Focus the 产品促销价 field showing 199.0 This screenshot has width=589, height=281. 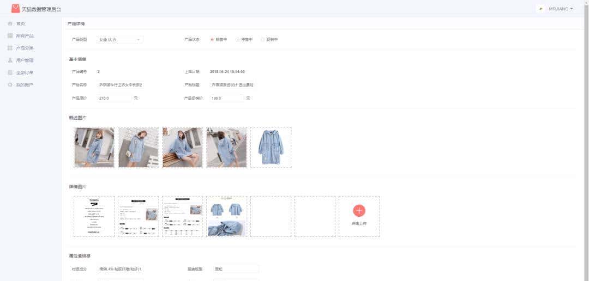(x=226, y=98)
